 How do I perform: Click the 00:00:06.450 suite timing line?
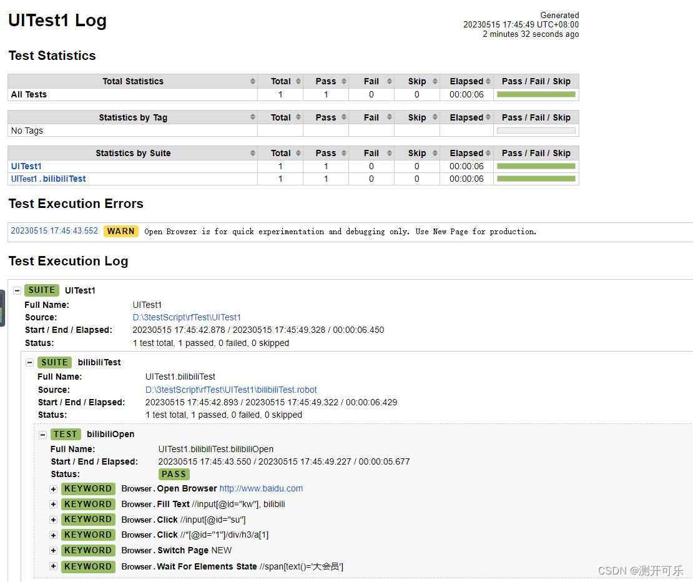click(258, 330)
